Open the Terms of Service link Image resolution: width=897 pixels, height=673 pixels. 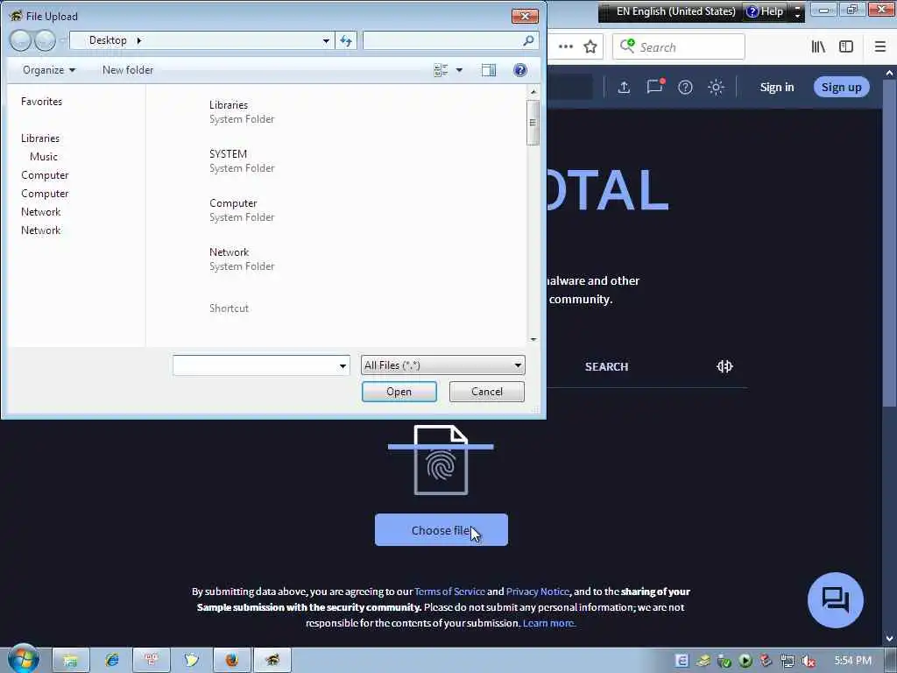tap(449, 592)
